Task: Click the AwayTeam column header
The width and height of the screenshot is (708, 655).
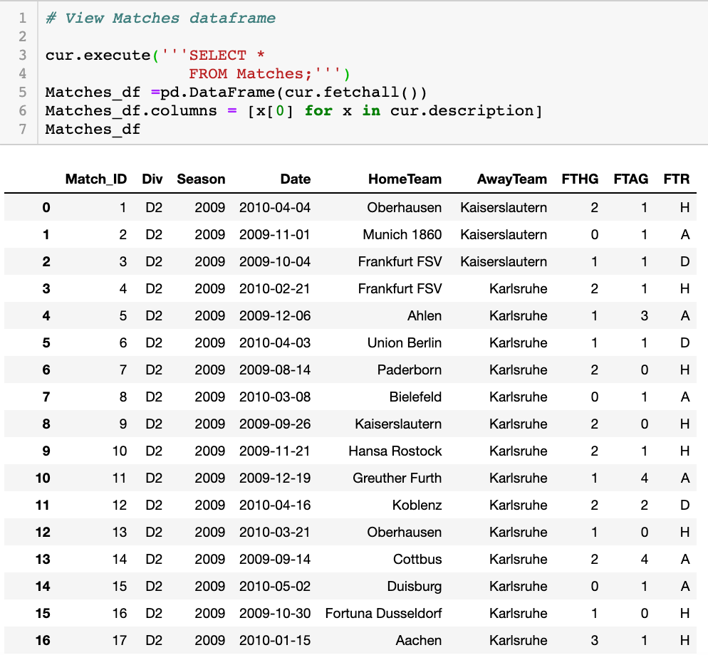Action: [512, 179]
